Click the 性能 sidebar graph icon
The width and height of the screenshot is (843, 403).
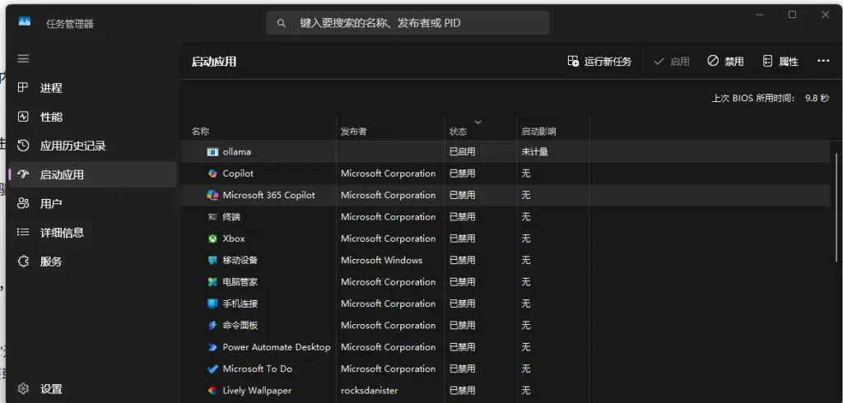(x=23, y=116)
